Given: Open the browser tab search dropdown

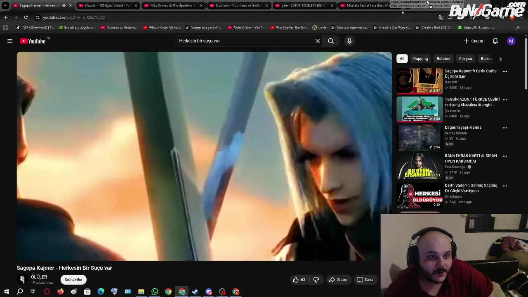Looking at the screenshot, I should (x=5, y=5).
